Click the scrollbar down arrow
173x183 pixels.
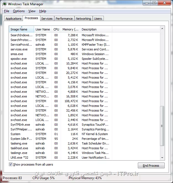click(162, 158)
